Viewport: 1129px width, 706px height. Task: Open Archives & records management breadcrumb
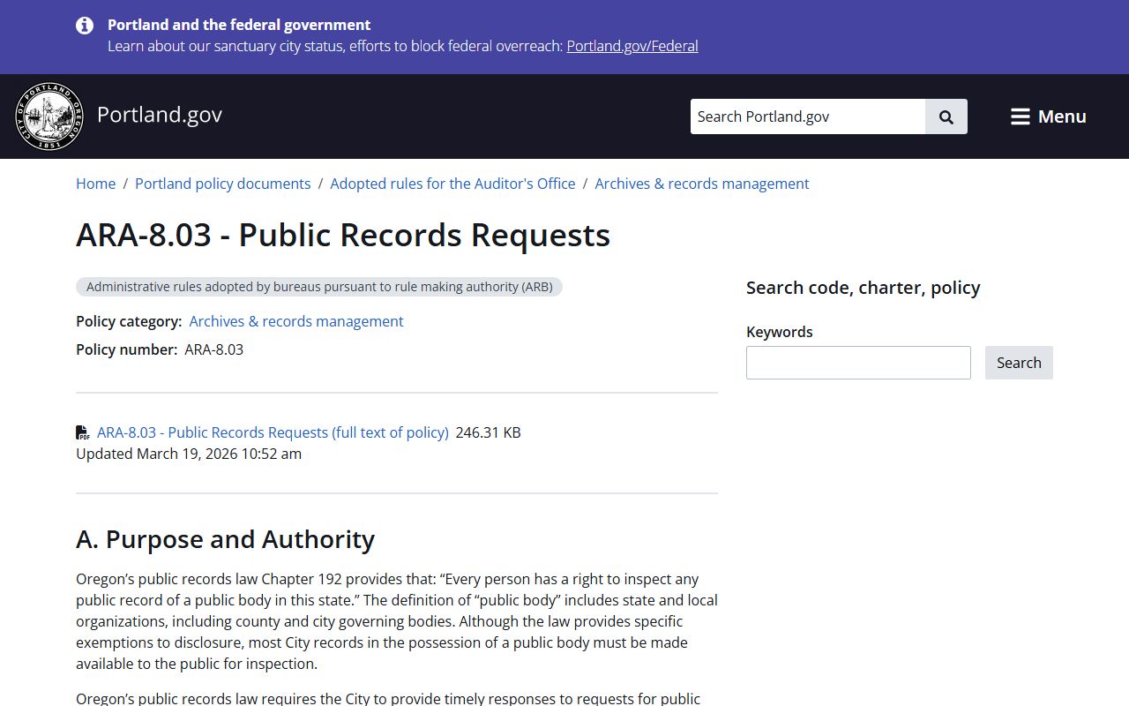click(702, 184)
